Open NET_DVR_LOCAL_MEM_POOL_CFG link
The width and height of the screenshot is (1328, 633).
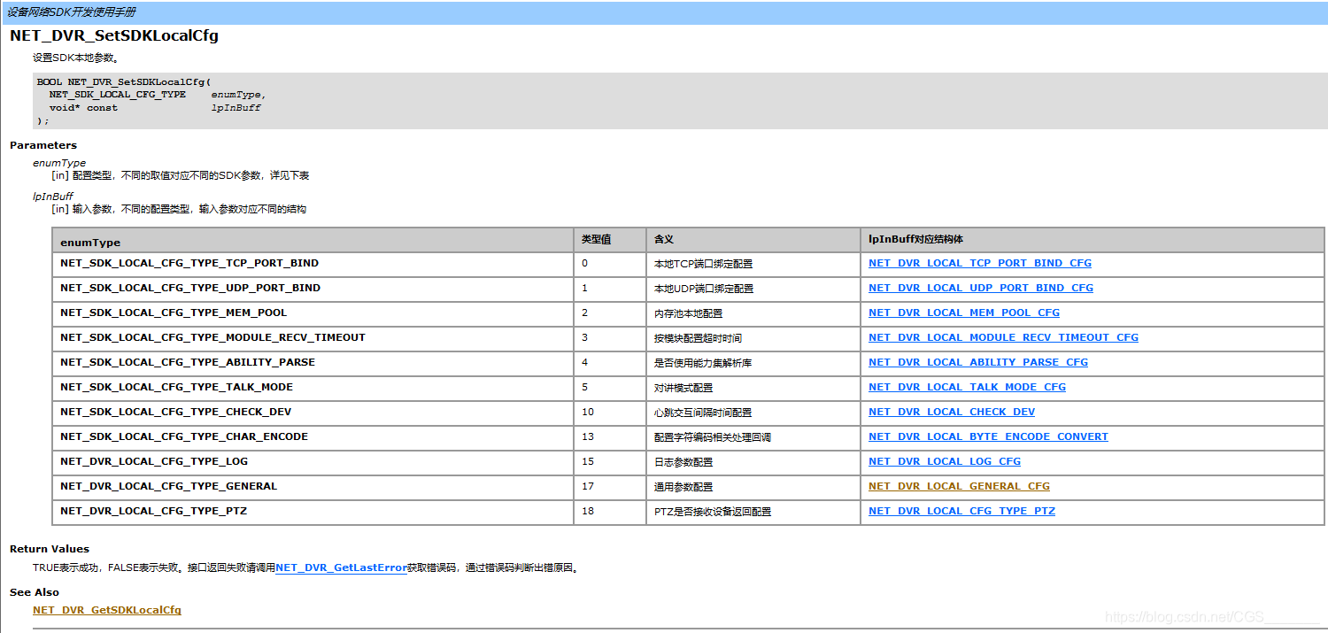click(x=964, y=313)
